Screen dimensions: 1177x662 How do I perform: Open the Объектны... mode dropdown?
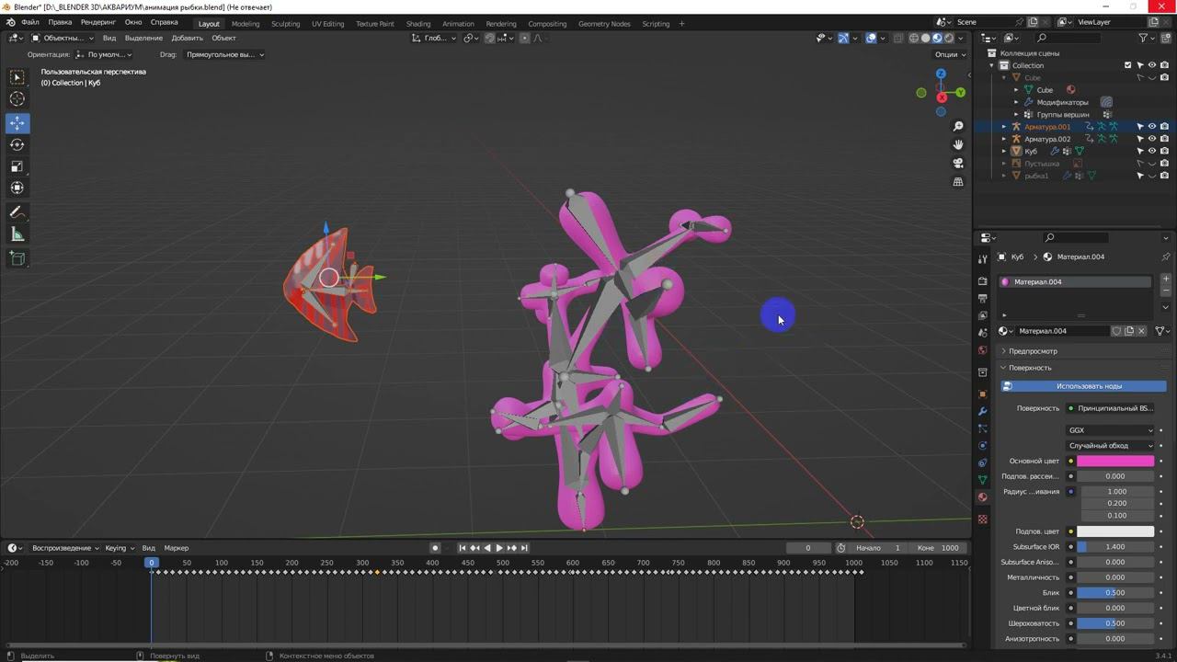(x=63, y=39)
